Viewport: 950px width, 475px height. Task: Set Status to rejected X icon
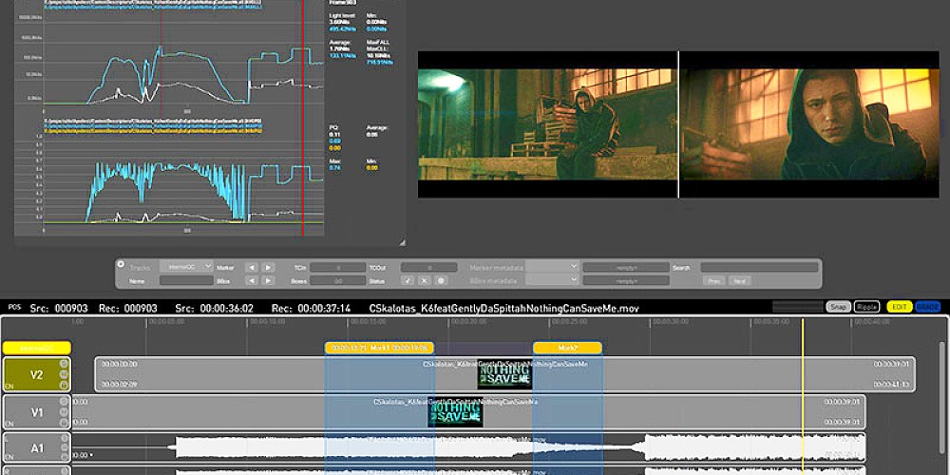click(x=424, y=280)
